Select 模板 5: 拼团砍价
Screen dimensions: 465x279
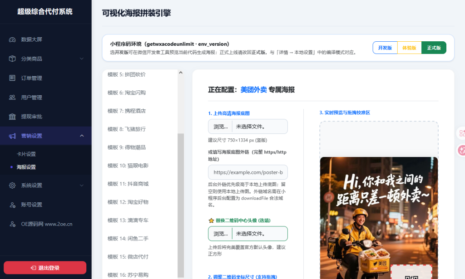click(127, 74)
